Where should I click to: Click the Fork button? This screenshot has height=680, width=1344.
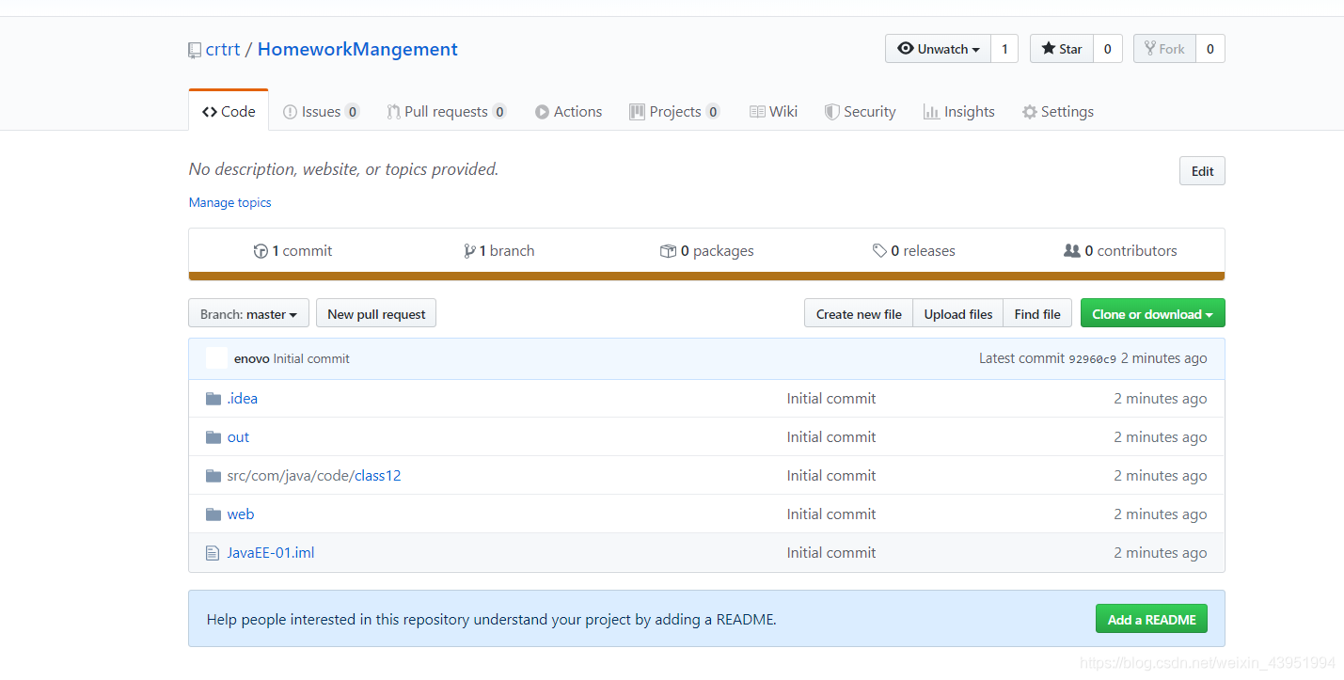[1164, 49]
